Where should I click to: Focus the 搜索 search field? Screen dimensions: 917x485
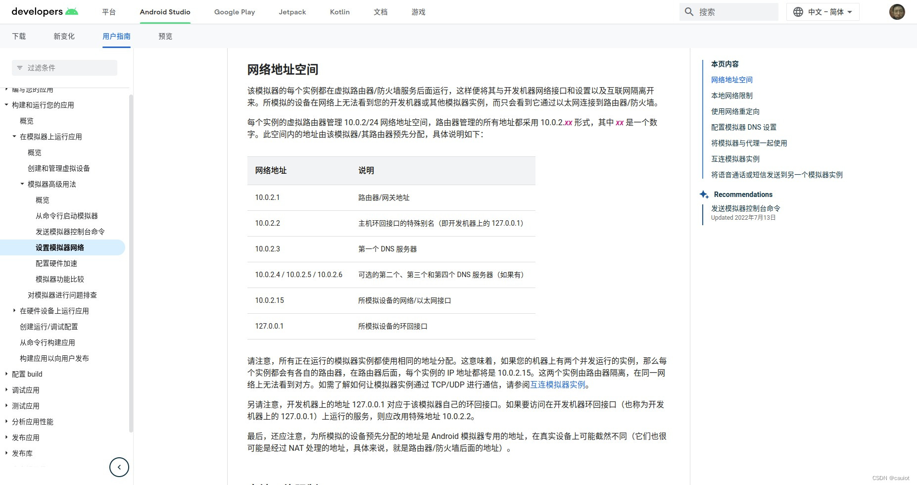(x=728, y=12)
